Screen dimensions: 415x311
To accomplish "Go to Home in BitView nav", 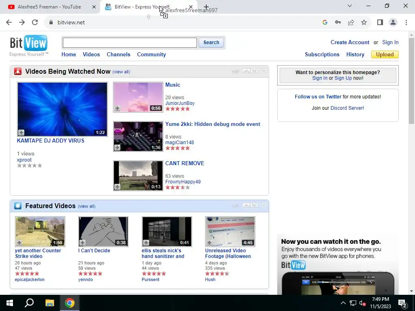I will [69, 55].
